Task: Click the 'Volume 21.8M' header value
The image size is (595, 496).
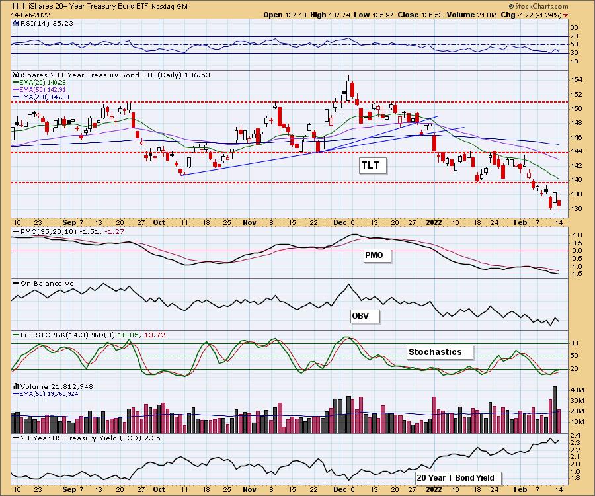Action: [x=471, y=15]
